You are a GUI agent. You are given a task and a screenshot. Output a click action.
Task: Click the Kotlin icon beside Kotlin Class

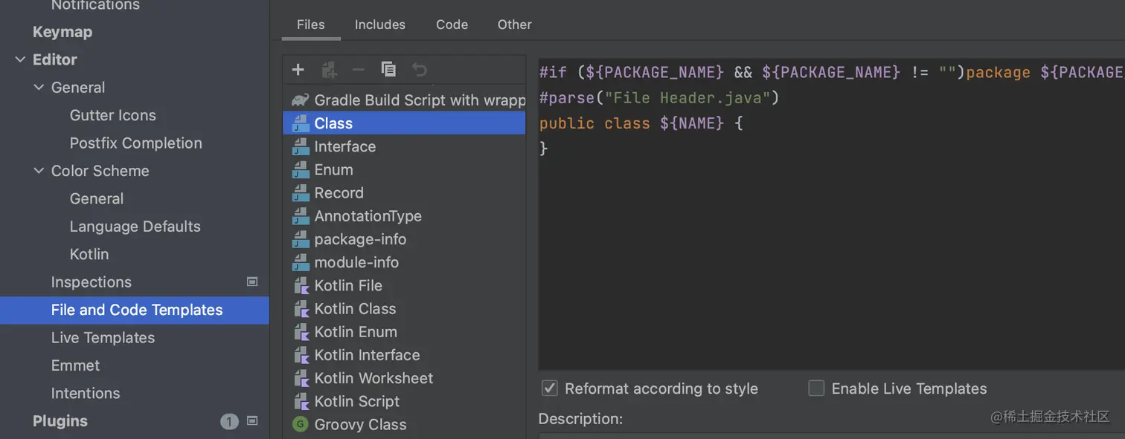click(x=301, y=308)
